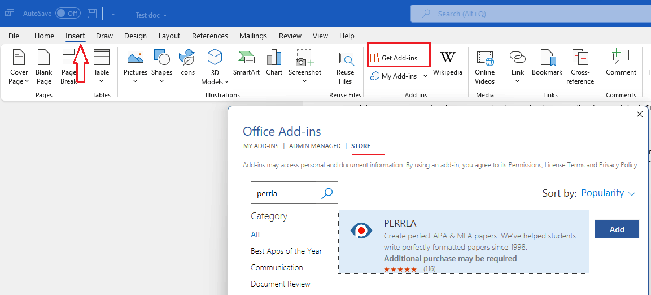Viewport: 651px width, 295px height.
Task: Insert a Chart
Action: click(274, 63)
